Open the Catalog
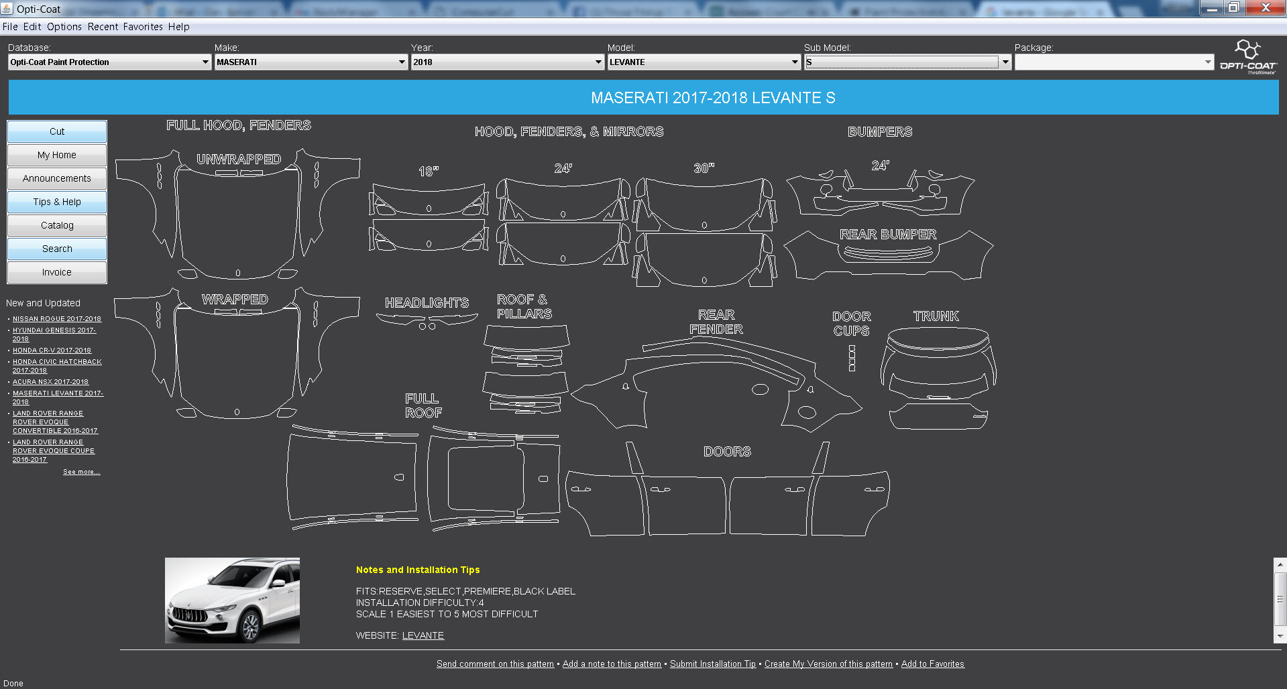This screenshot has width=1287, height=689. click(x=57, y=225)
